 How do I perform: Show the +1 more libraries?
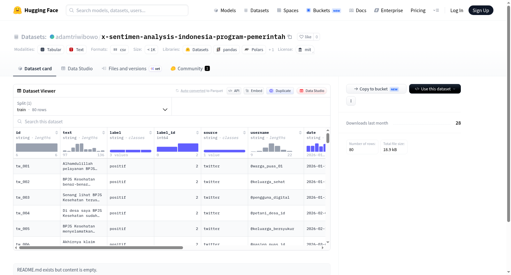[271, 50]
